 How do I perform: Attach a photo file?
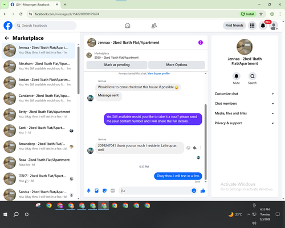pyautogui.click(x=96, y=190)
